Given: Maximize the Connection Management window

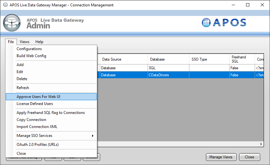Looking at the screenshot, I should 248,5.
